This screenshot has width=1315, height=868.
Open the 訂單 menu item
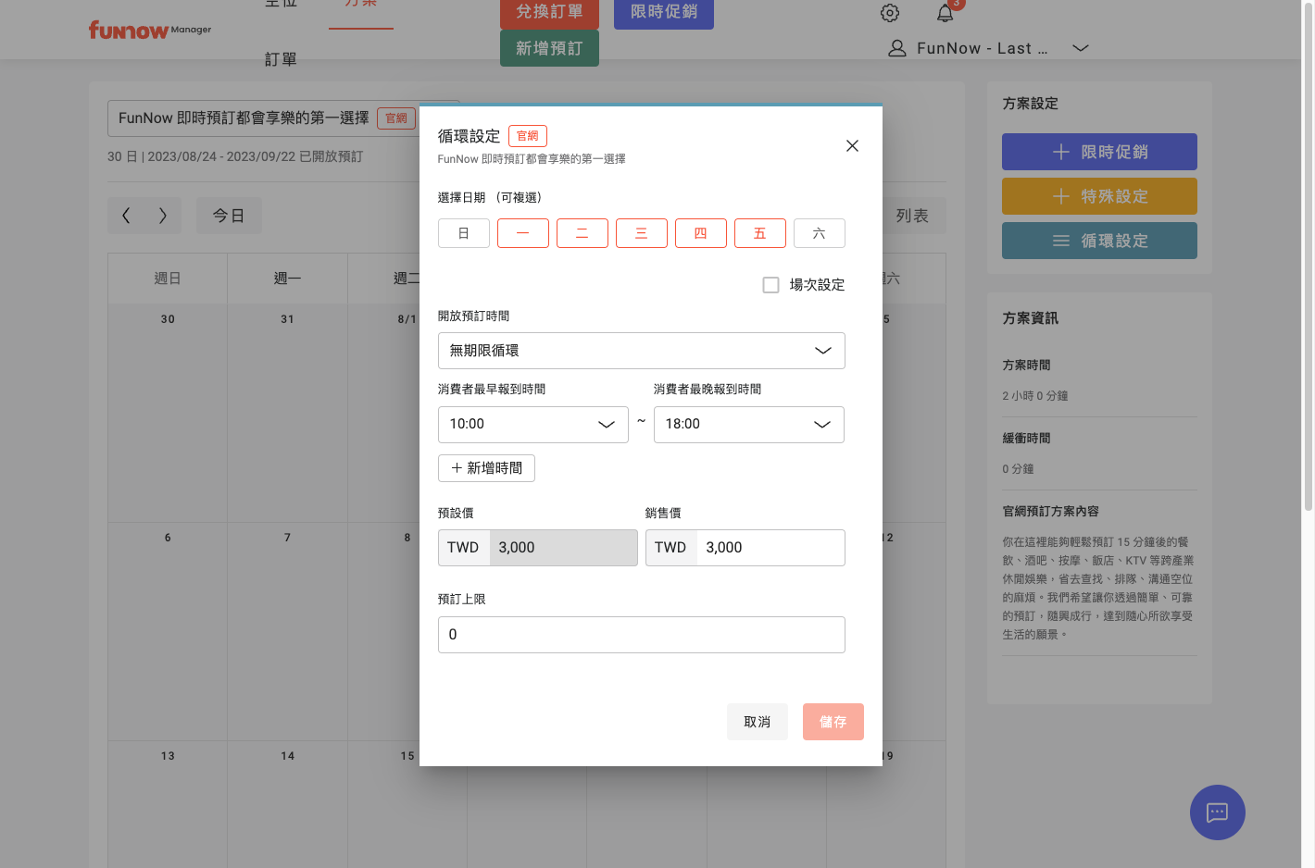pyautogui.click(x=281, y=59)
